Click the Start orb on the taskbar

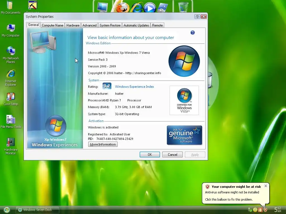pos(7,210)
